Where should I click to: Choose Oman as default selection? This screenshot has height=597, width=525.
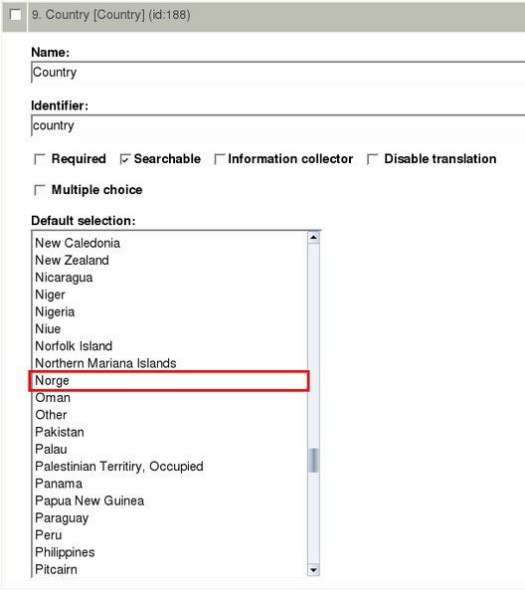coord(170,398)
